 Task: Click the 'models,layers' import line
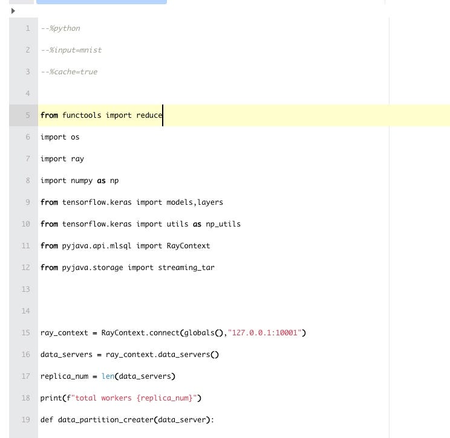[132, 202]
